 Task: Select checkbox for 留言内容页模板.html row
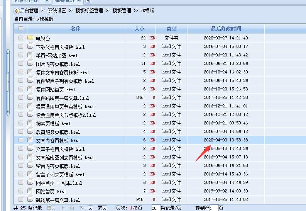point(21,165)
